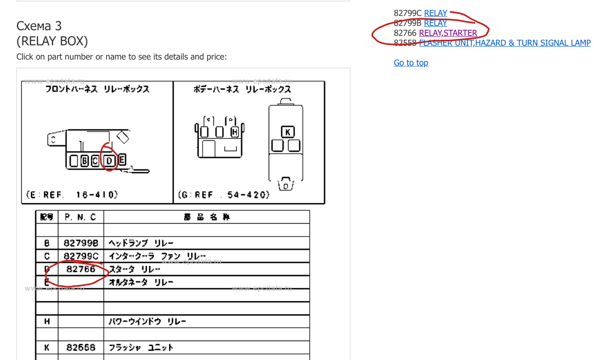Click the Go to top link
The image size is (603, 360).
(x=411, y=63)
